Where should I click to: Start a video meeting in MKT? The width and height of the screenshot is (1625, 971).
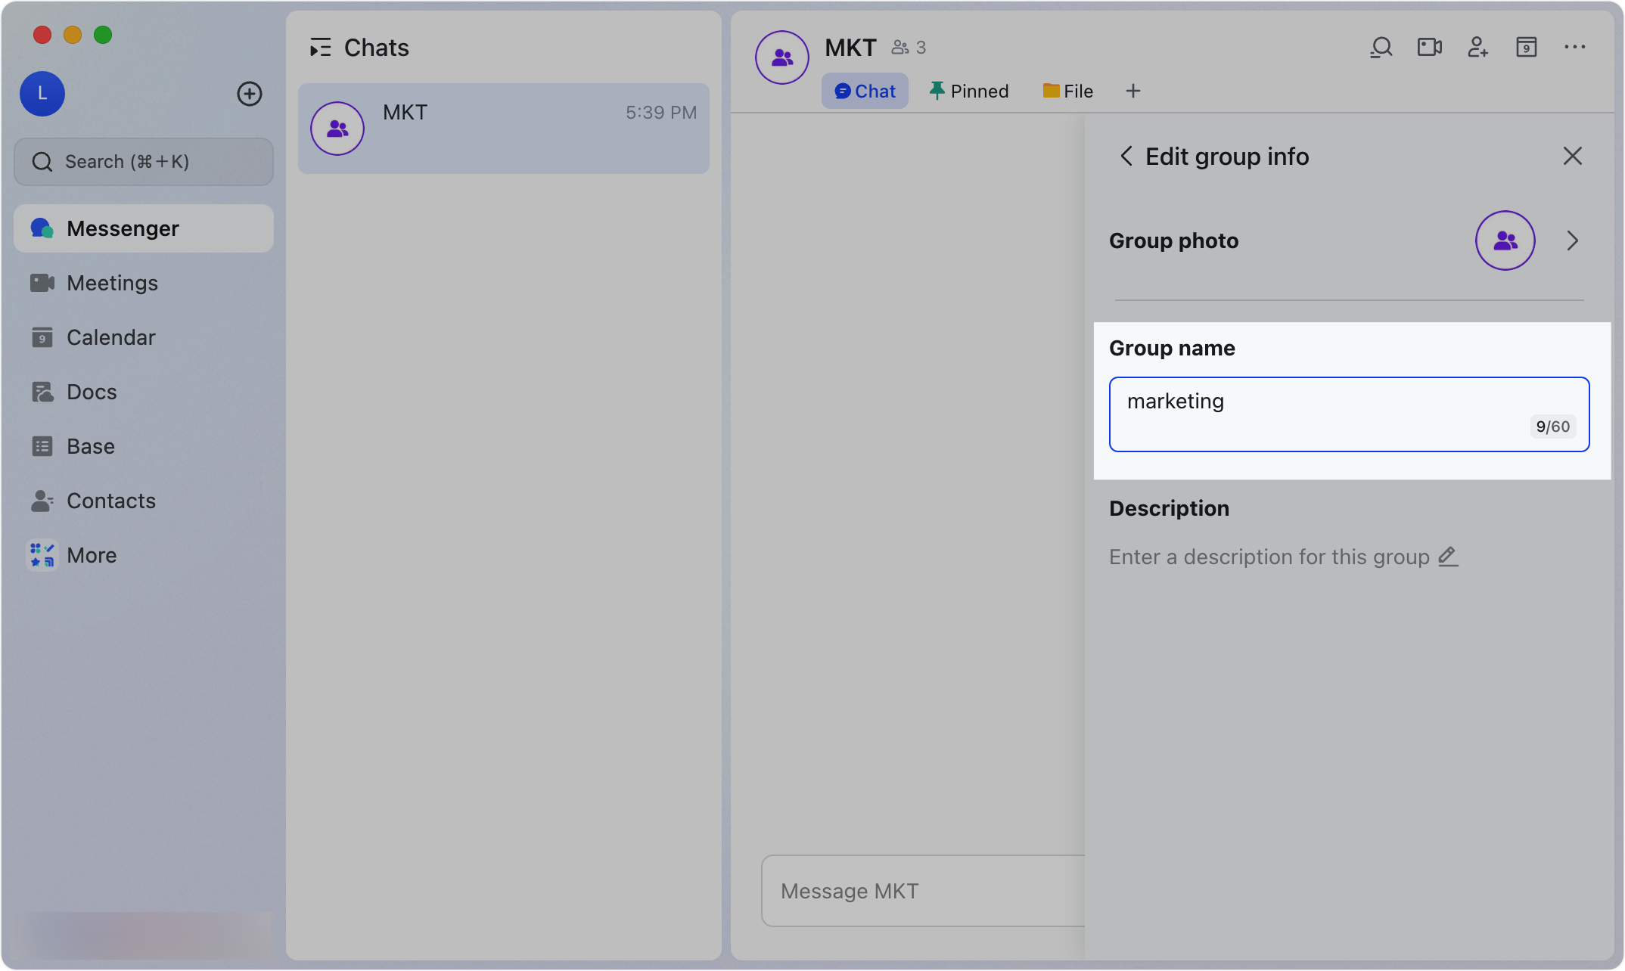click(x=1430, y=48)
